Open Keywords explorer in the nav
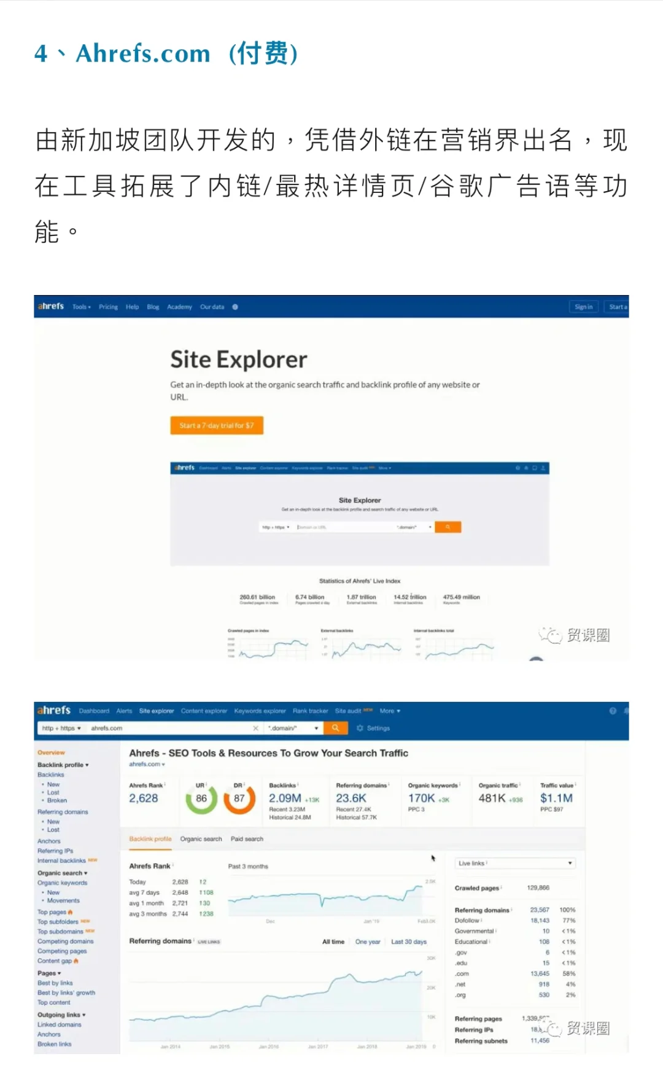Viewport: 663px width, 1070px height. [x=260, y=711]
